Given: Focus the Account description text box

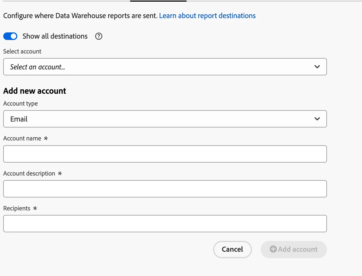Looking at the screenshot, I should 165,189.
